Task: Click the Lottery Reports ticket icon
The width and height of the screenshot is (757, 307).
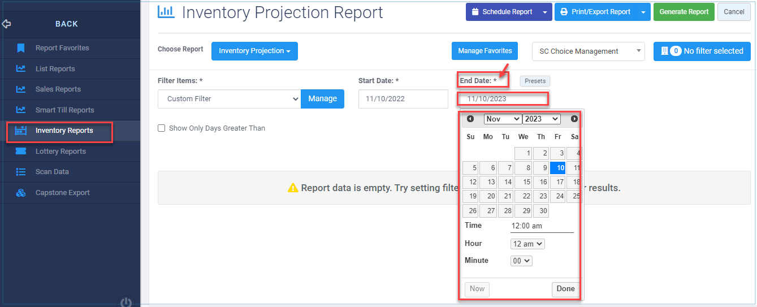Action: [x=21, y=151]
